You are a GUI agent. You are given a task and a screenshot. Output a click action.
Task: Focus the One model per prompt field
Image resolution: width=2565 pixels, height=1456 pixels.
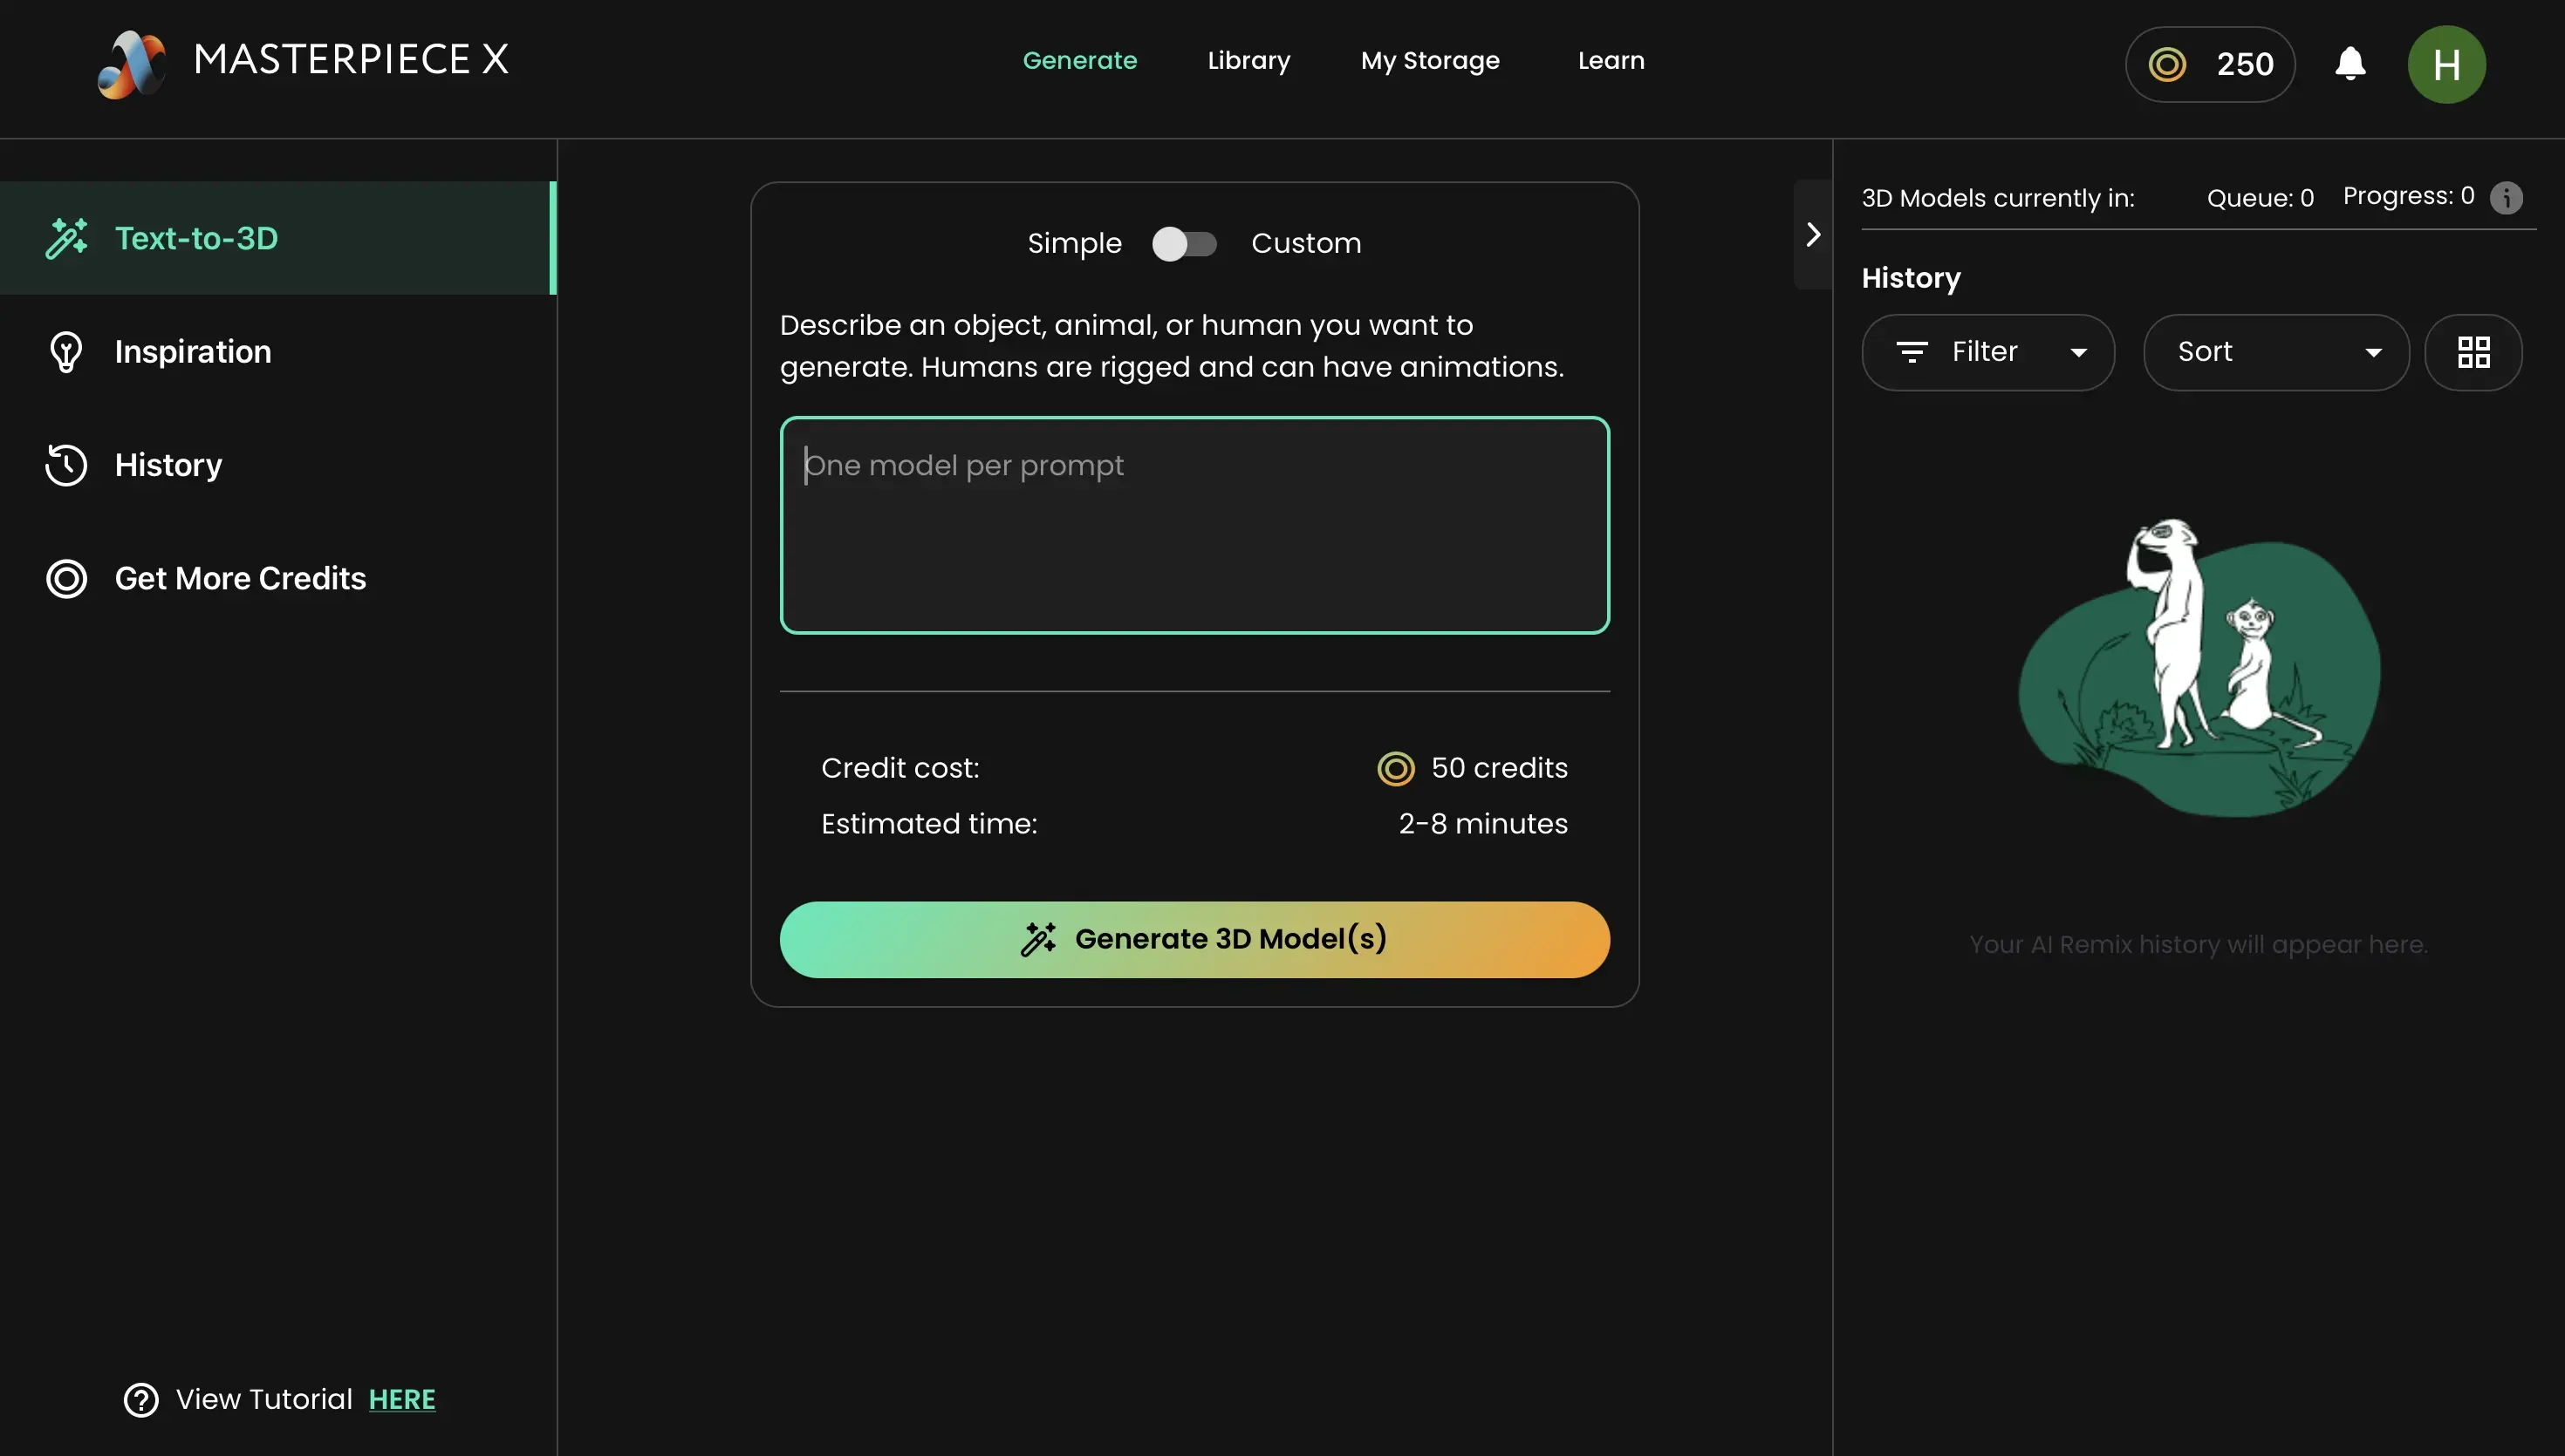1194,526
